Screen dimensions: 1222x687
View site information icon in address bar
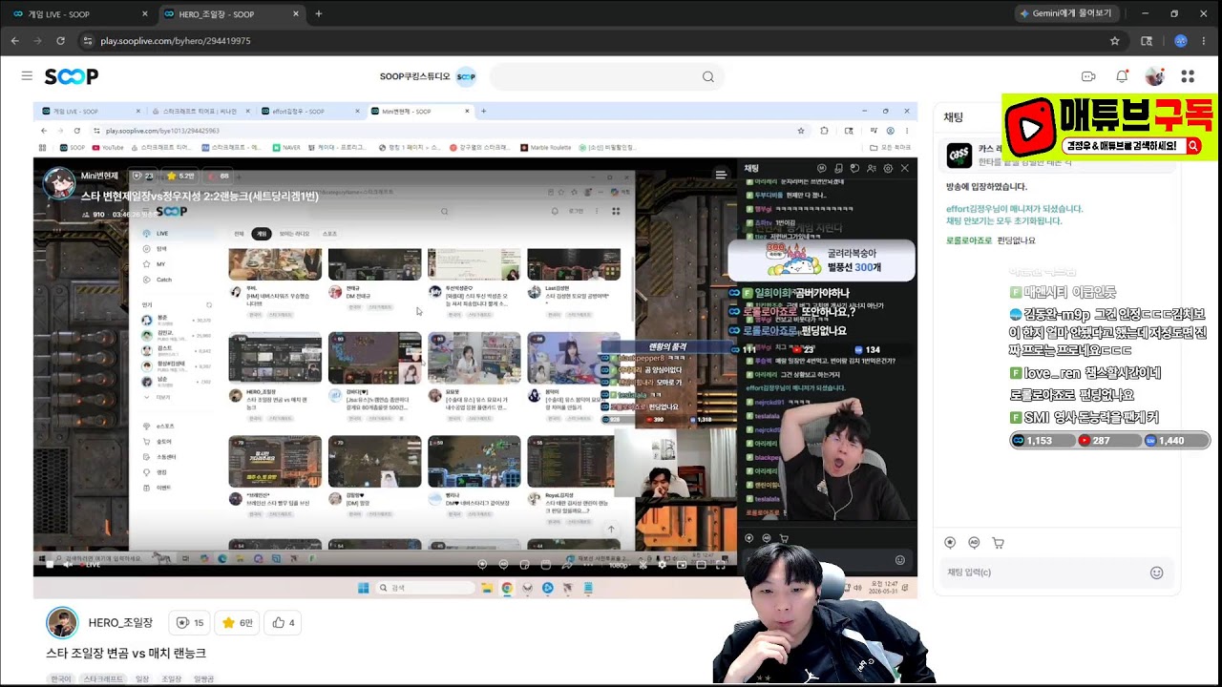[x=88, y=41]
